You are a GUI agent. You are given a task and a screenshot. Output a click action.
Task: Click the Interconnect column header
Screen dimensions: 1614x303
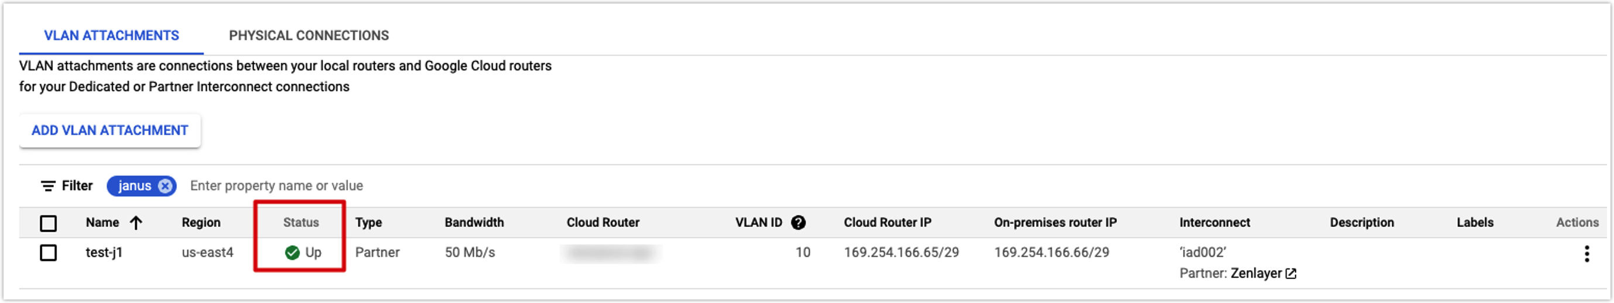click(x=1214, y=222)
